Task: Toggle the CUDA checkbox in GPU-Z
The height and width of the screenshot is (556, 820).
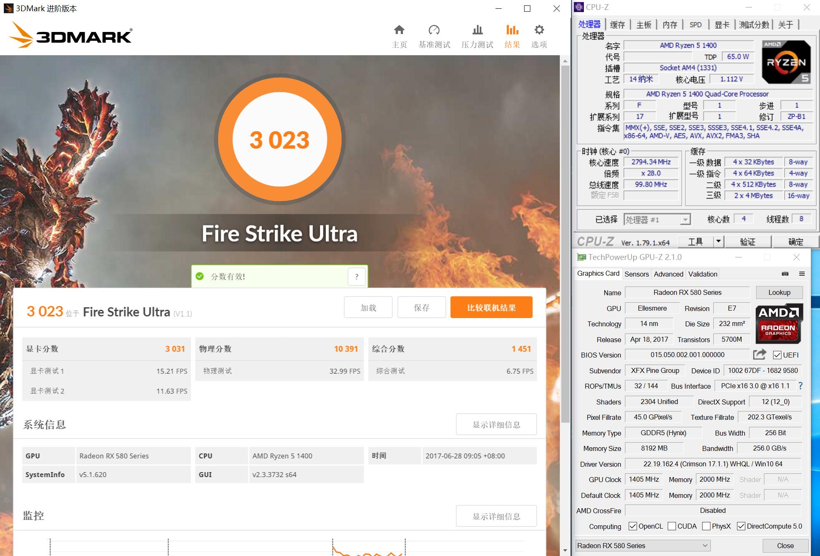Action: click(672, 526)
